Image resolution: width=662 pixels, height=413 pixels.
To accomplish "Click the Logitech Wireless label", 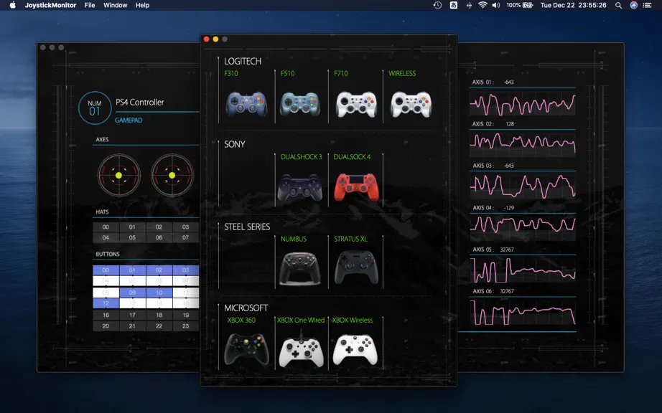I will tap(402, 73).
